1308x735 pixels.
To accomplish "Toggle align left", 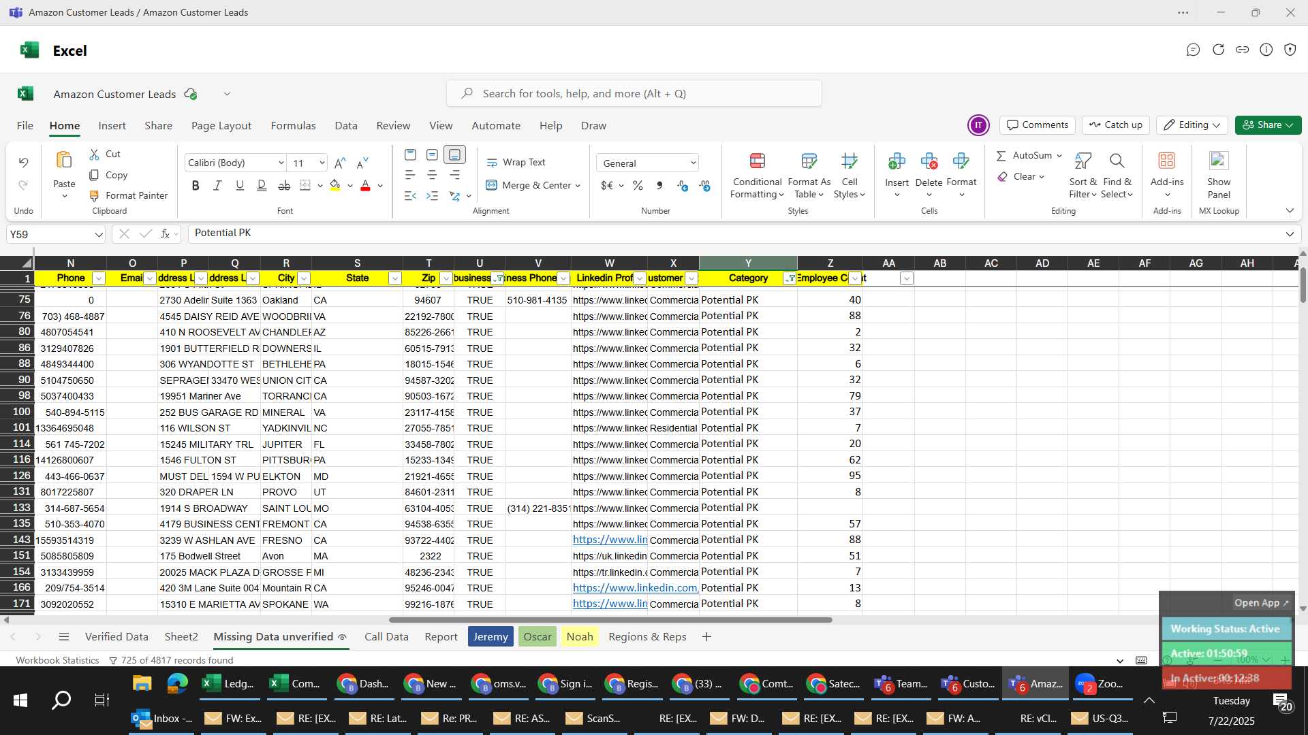I will [x=410, y=175].
